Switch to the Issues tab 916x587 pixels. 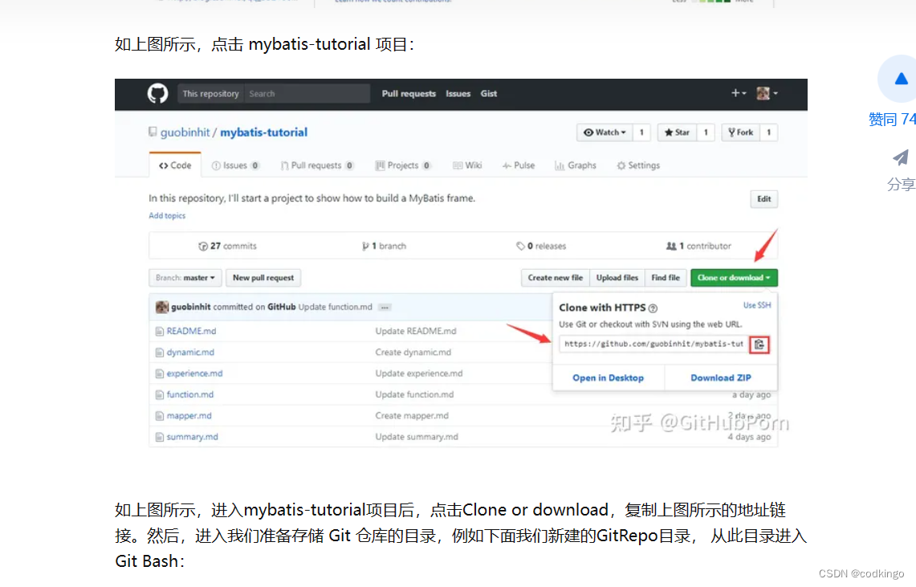tap(235, 165)
